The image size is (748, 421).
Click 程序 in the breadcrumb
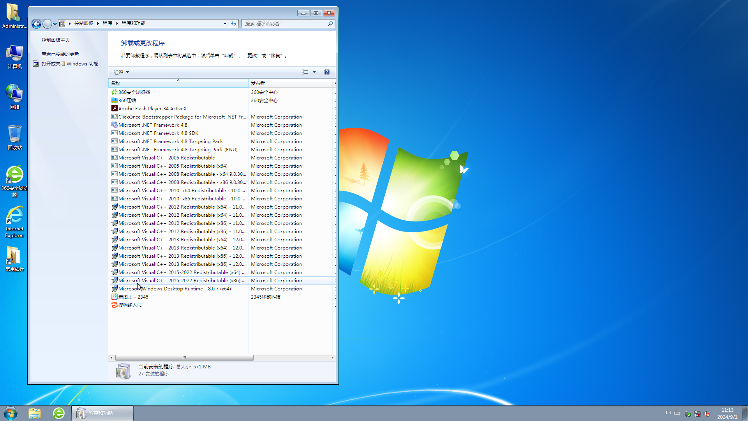[x=108, y=23]
